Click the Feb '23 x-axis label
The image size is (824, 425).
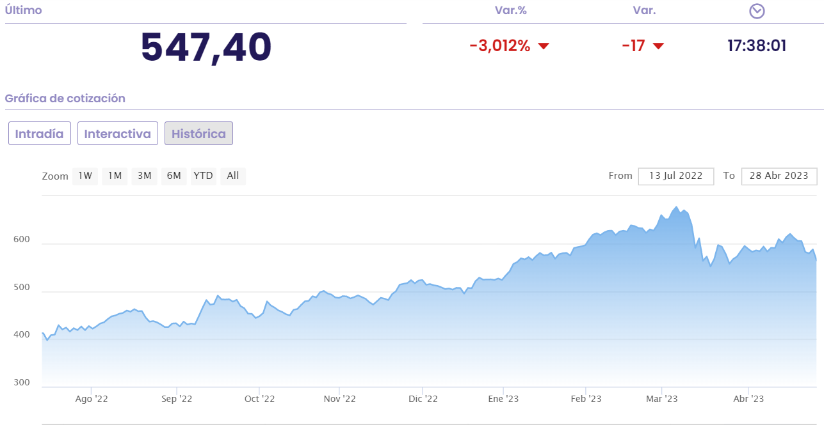[x=586, y=399]
